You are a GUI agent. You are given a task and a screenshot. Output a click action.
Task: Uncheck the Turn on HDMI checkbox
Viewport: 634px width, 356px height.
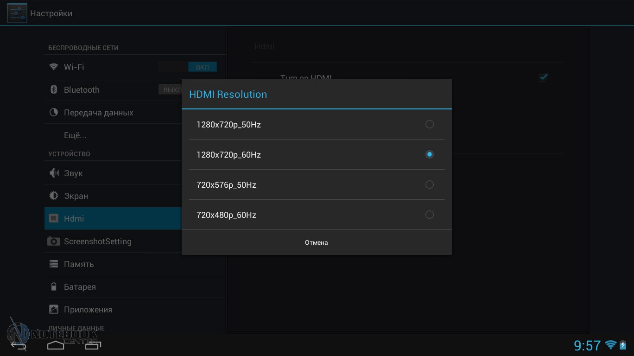coord(543,77)
